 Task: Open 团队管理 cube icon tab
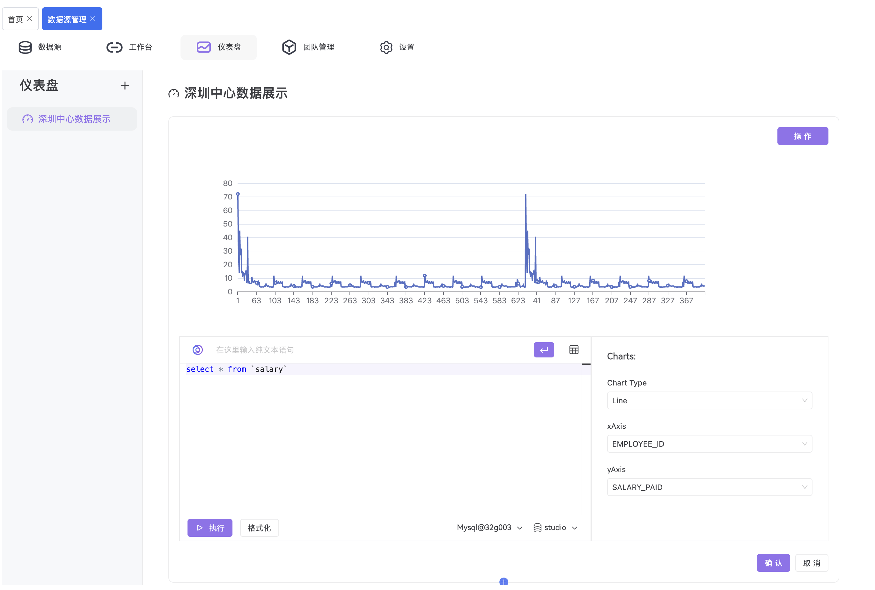tap(308, 47)
